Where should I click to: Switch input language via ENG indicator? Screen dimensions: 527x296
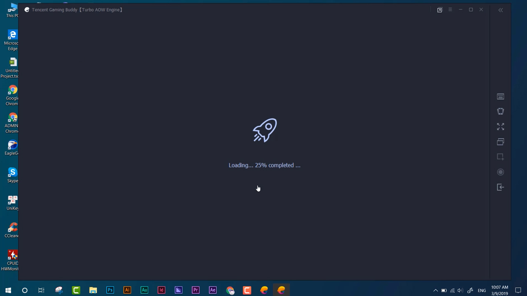point(481,291)
